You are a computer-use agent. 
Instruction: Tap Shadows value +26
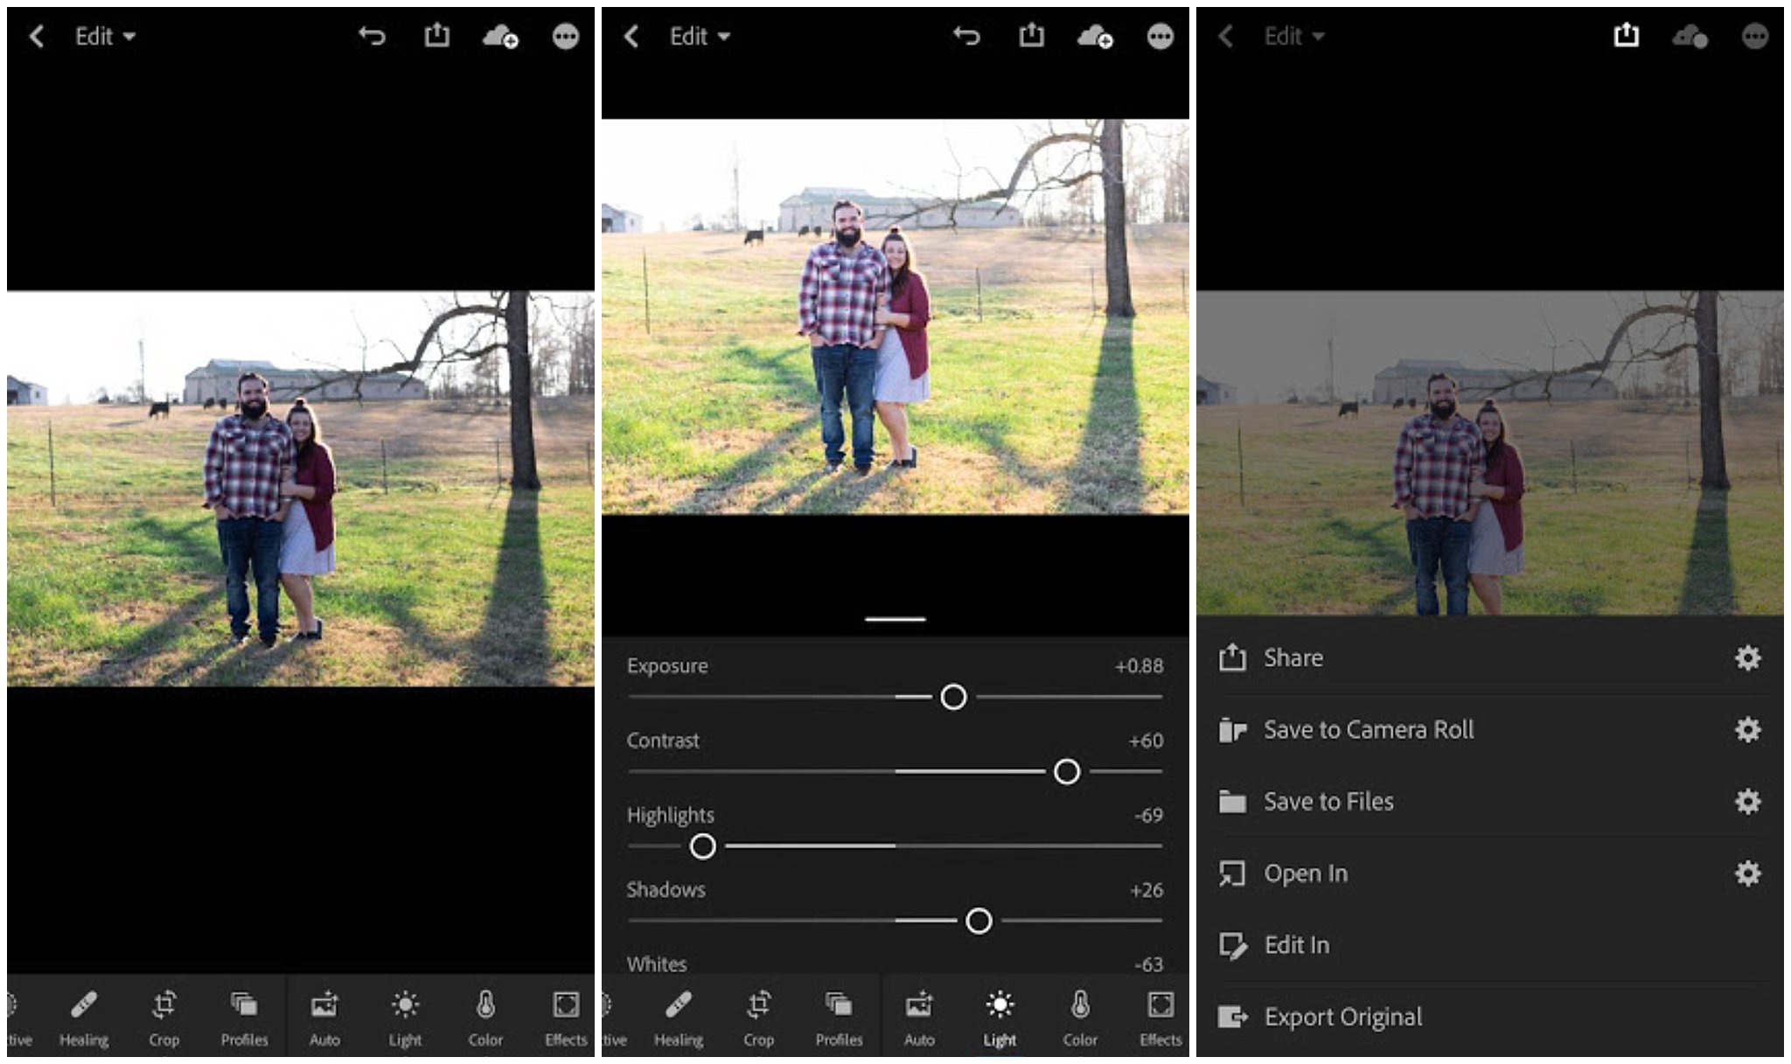pyautogui.click(x=1146, y=890)
